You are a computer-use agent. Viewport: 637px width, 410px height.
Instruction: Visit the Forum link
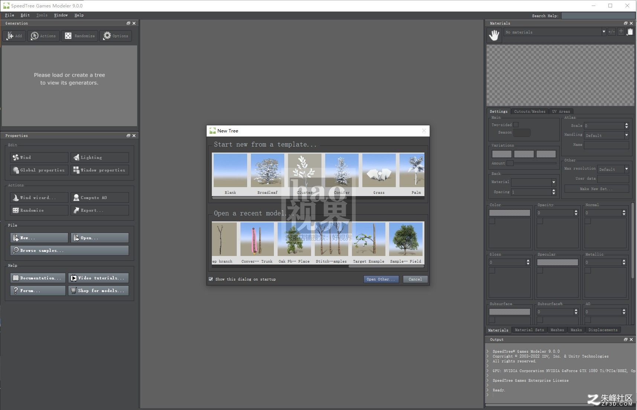(x=38, y=291)
